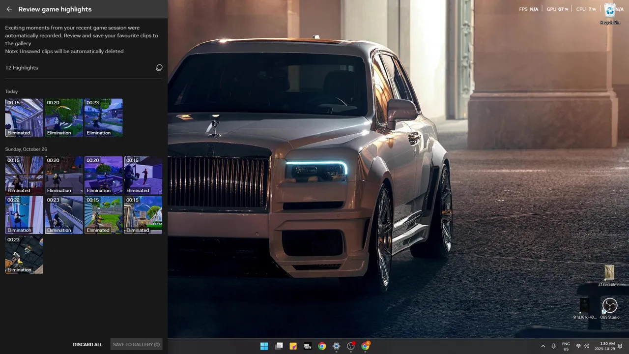The image size is (629, 354).
Task: Select first Sunday 00:15 Eliminated clip under the date
Action: point(24,175)
